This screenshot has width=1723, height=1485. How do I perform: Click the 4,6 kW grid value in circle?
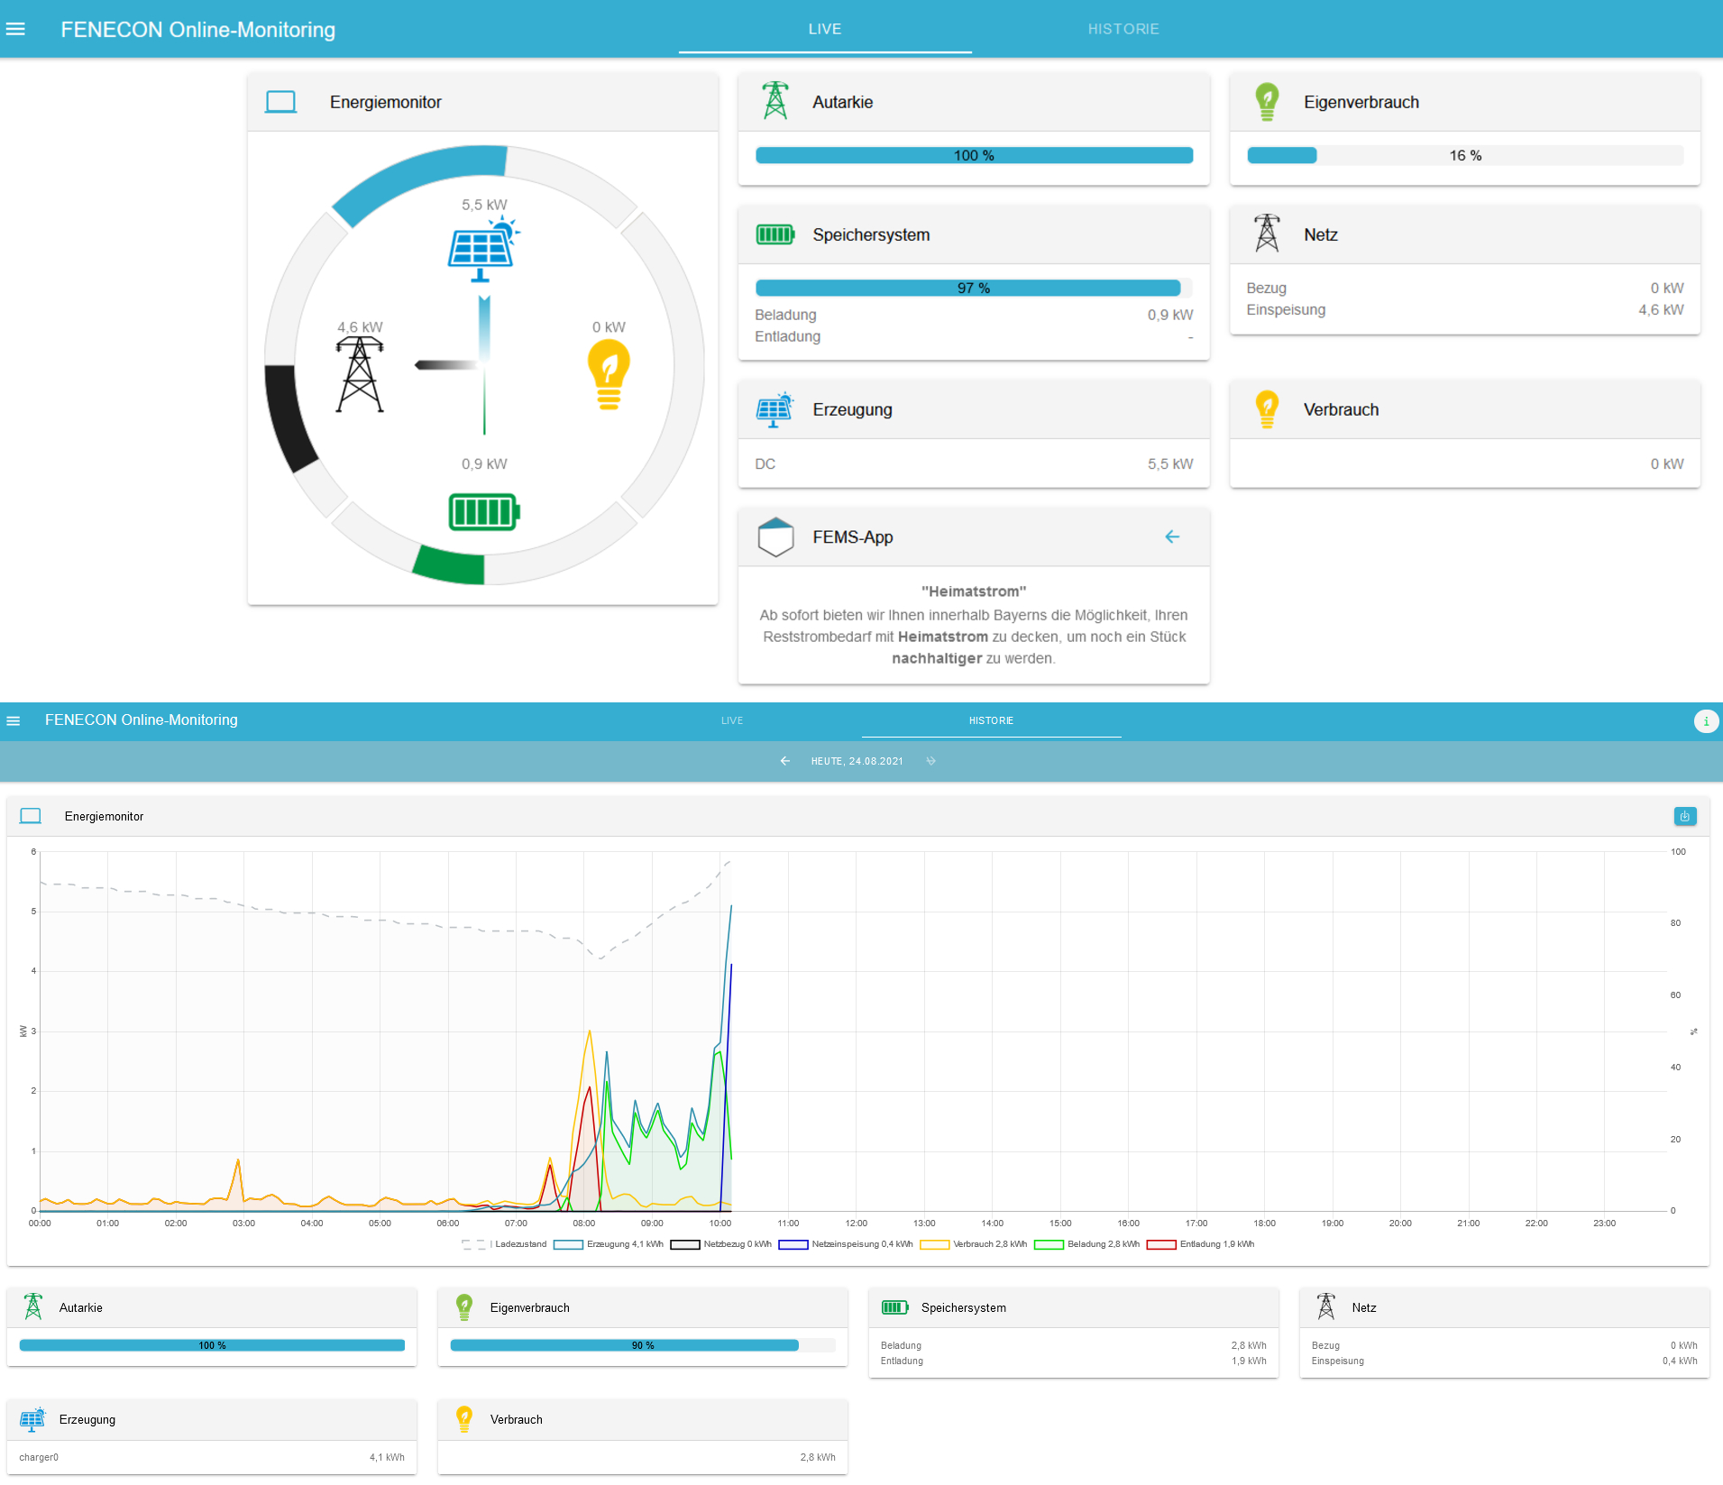coord(360,326)
